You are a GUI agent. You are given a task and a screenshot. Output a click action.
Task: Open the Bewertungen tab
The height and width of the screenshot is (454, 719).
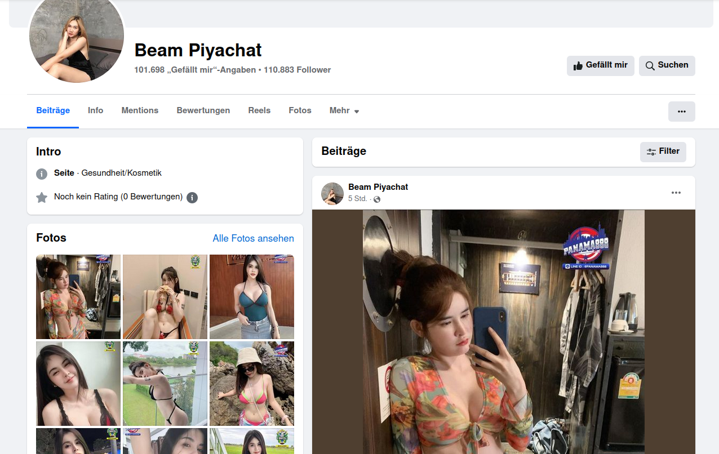(x=203, y=111)
